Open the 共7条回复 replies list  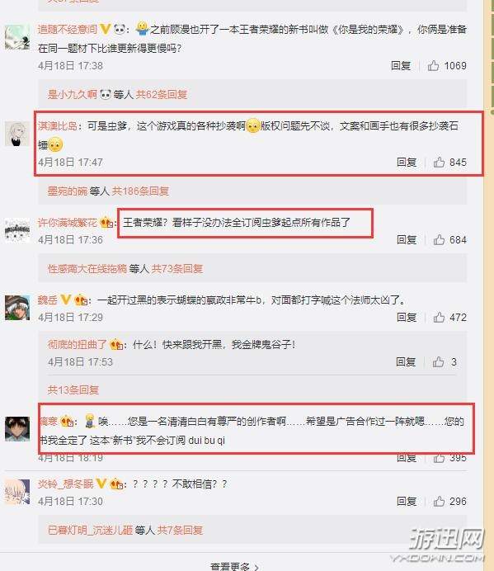pos(180,530)
